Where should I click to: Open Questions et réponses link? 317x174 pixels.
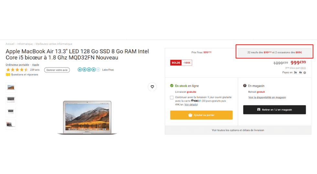point(25,74)
